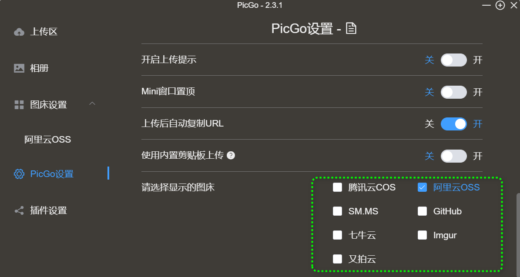Select the GitHub image host checkbox
This screenshot has height=277, width=520.
click(x=422, y=211)
